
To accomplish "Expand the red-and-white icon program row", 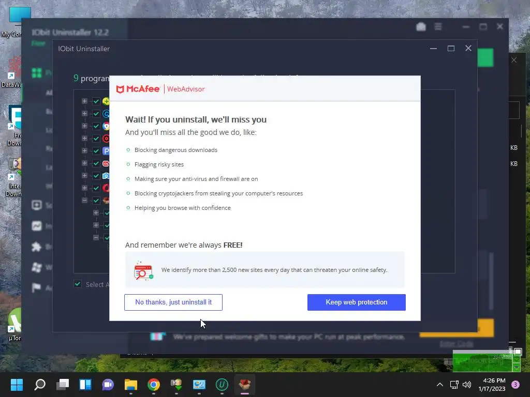I will click(x=84, y=163).
